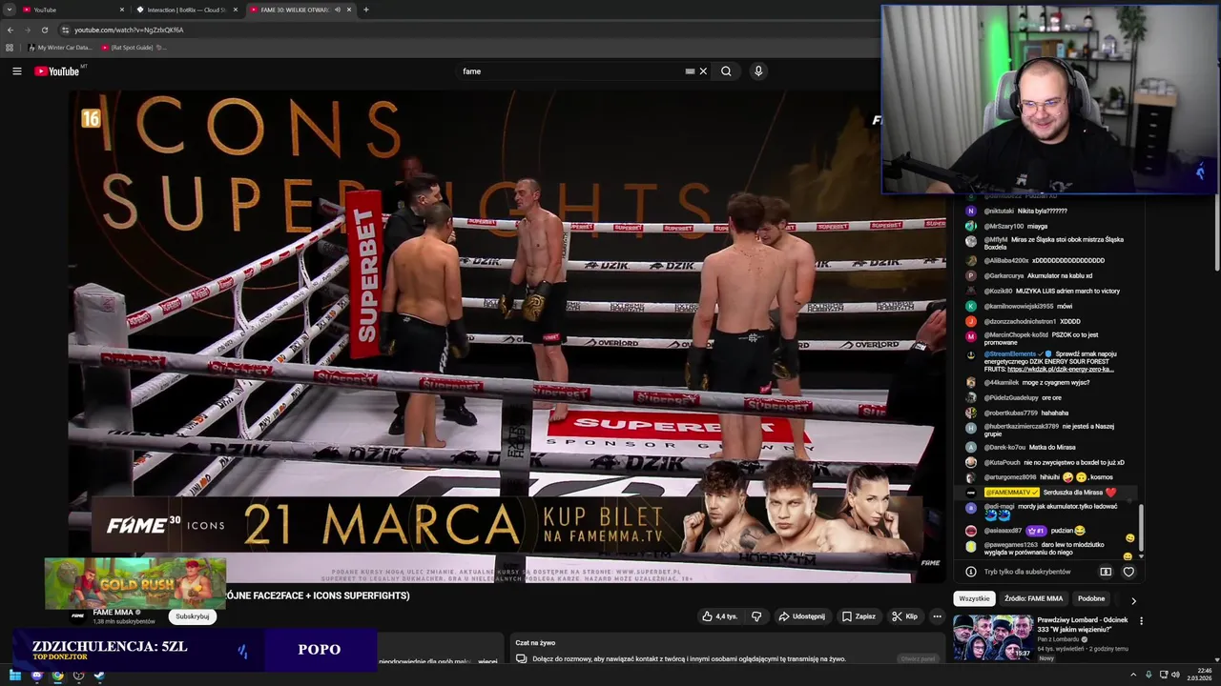
Task: Reload the page with refresh icon
Action: pyautogui.click(x=44, y=30)
